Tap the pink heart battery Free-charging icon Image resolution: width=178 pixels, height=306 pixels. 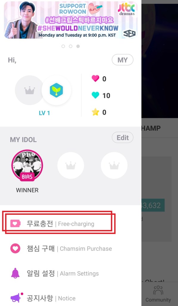pyautogui.click(x=15, y=223)
